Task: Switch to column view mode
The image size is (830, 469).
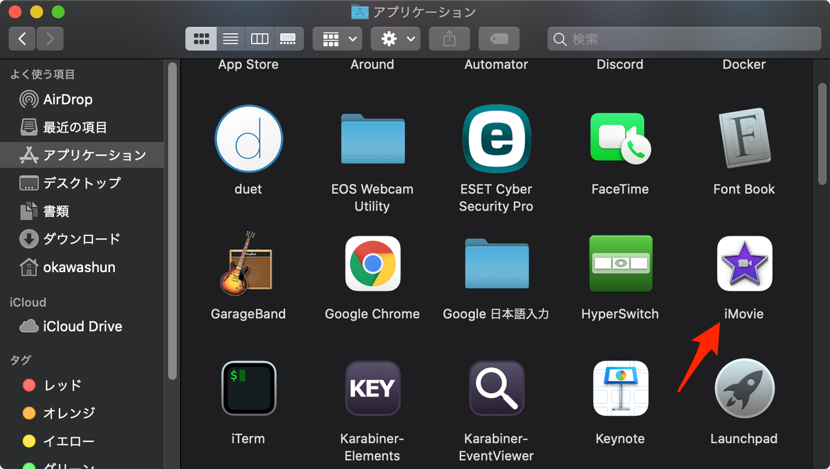Action: pyautogui.click(x=259, y=39)
